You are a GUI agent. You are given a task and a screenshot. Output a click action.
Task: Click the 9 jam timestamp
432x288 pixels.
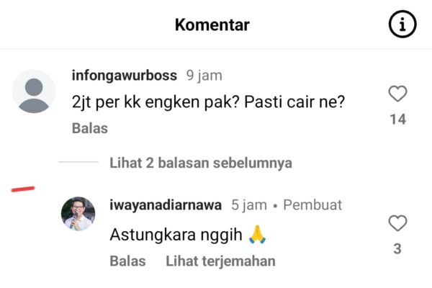coord(204,75)
